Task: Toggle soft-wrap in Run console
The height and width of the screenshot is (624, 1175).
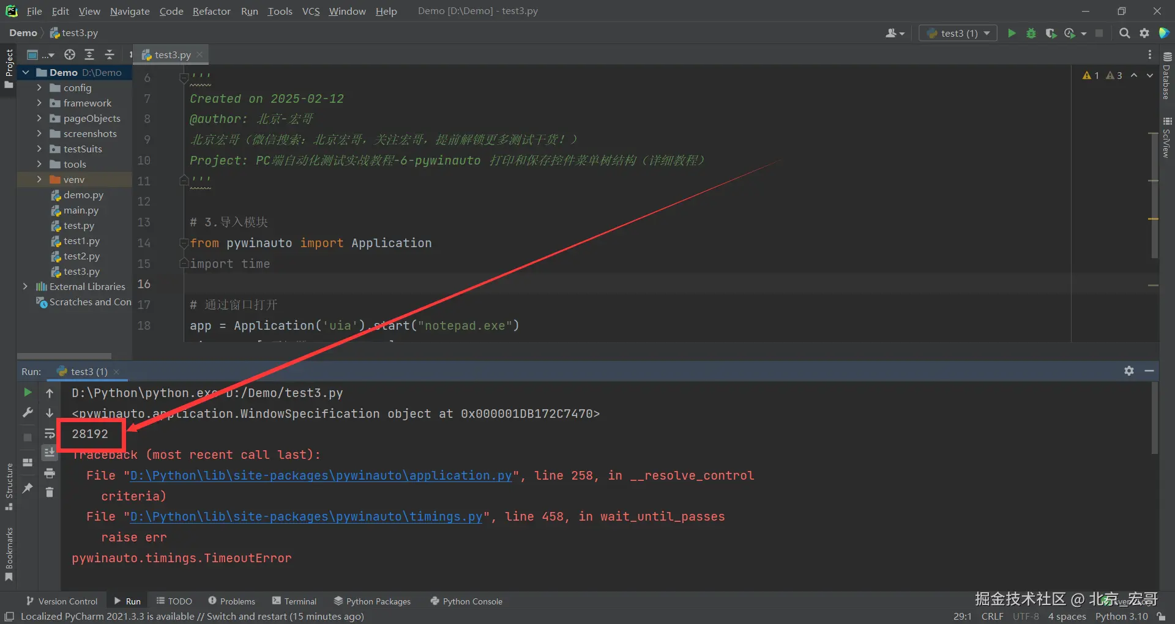Action: [50, 433]
